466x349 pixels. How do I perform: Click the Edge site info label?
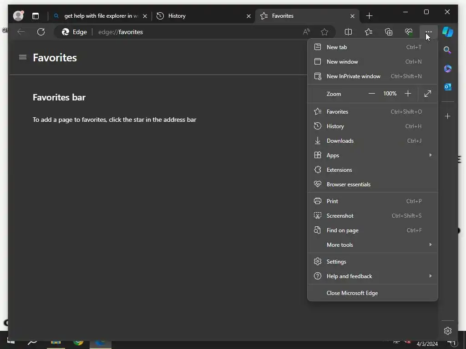(75, 32)
